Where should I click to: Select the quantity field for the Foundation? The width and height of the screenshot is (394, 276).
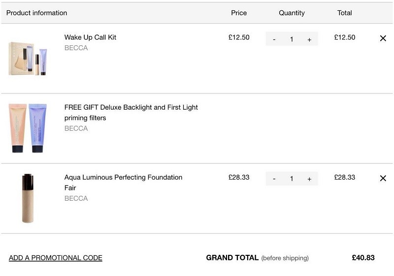click(292, 179)
